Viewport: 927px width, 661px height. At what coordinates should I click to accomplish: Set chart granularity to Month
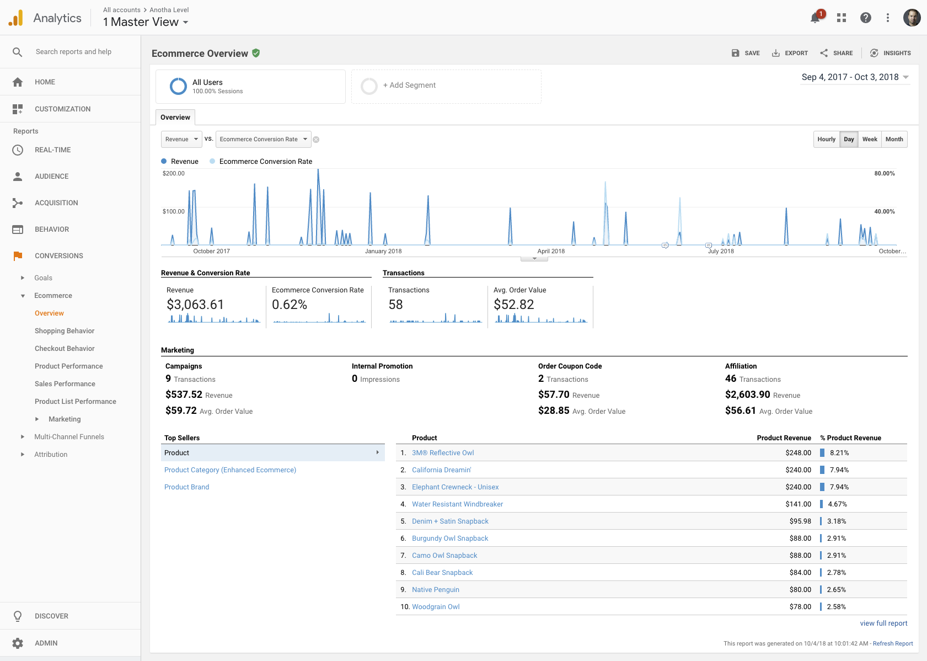pyautogui.click(x=894, y=139)
